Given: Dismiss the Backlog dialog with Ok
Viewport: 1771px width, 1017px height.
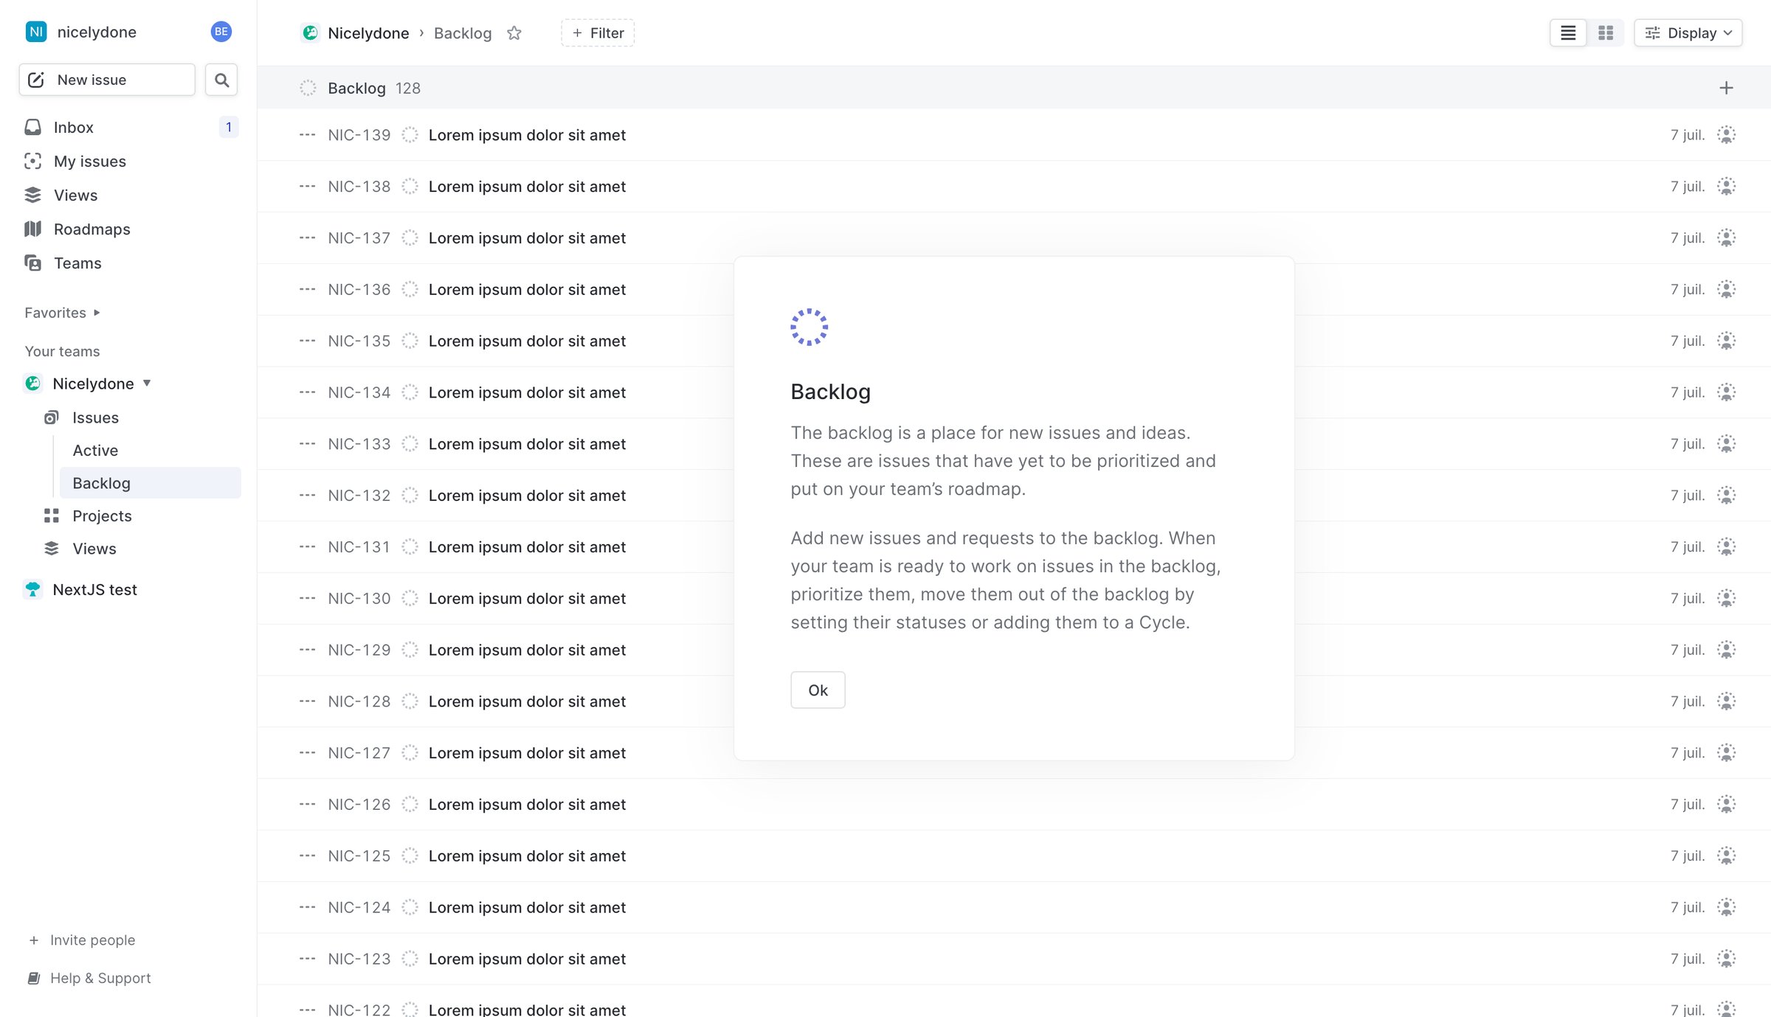Looking at the screenshot, I should tap(818, 690).
